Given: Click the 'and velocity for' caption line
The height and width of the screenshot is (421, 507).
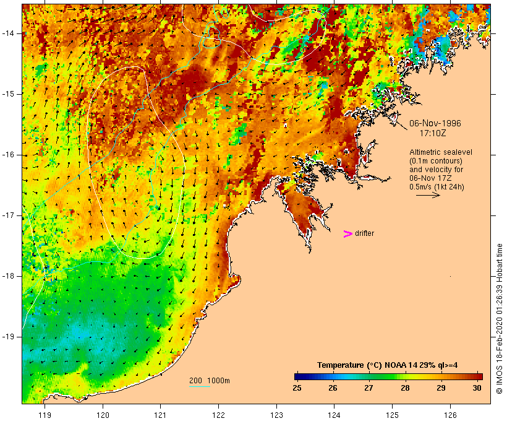Looking at the screenshot, I should 436,170.
